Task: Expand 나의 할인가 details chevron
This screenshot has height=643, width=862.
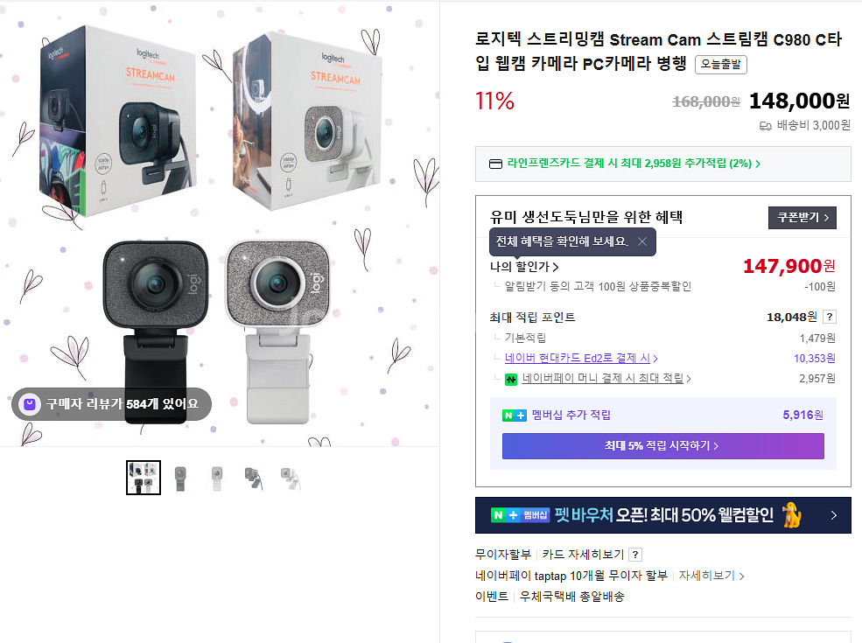Action: click(x=556, y=267)
